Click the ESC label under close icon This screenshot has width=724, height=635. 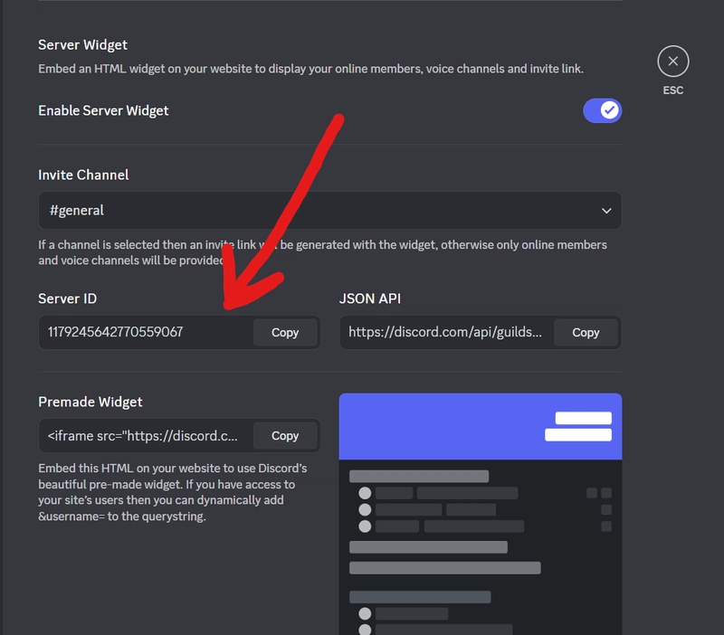coord(672,90)
